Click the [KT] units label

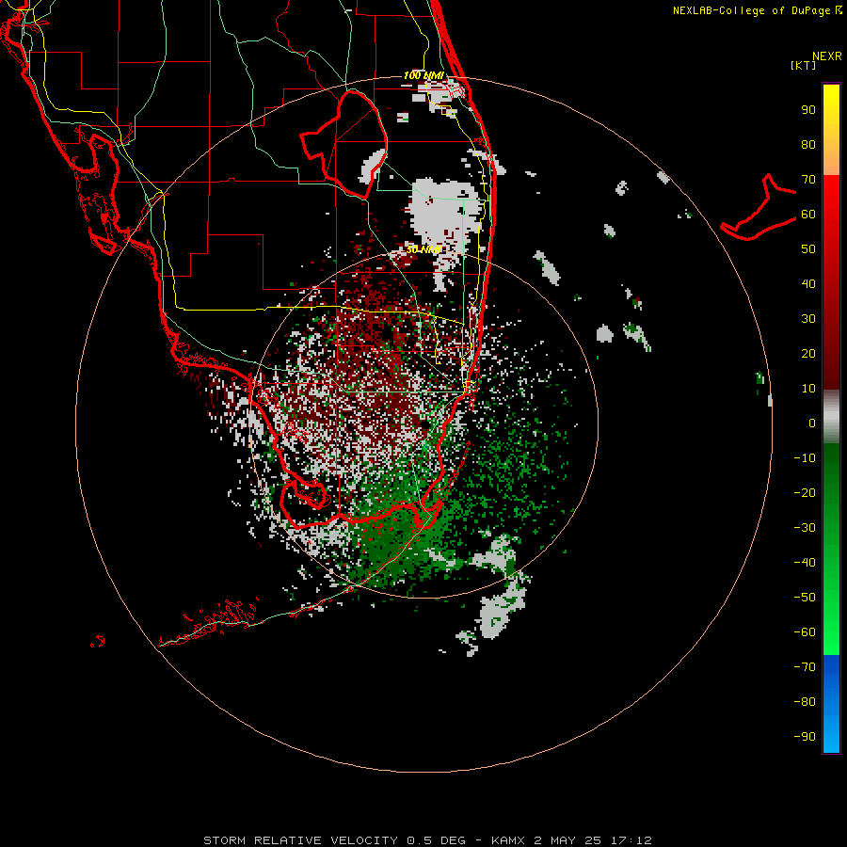(x=804, y=65)
